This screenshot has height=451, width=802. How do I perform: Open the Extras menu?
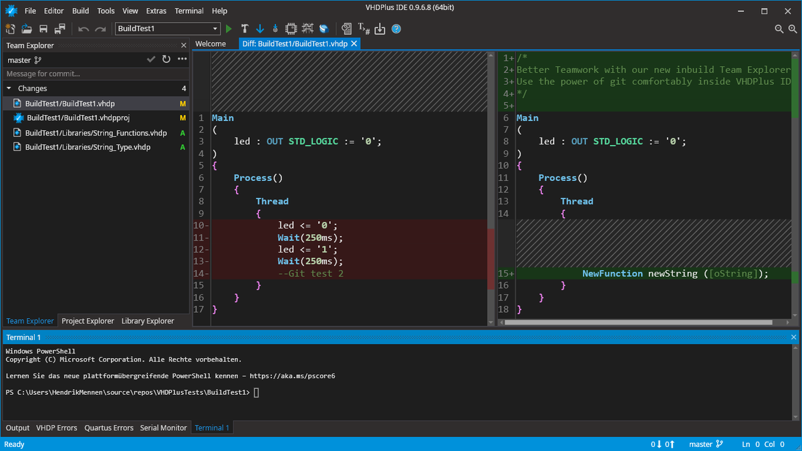(156, 11)
